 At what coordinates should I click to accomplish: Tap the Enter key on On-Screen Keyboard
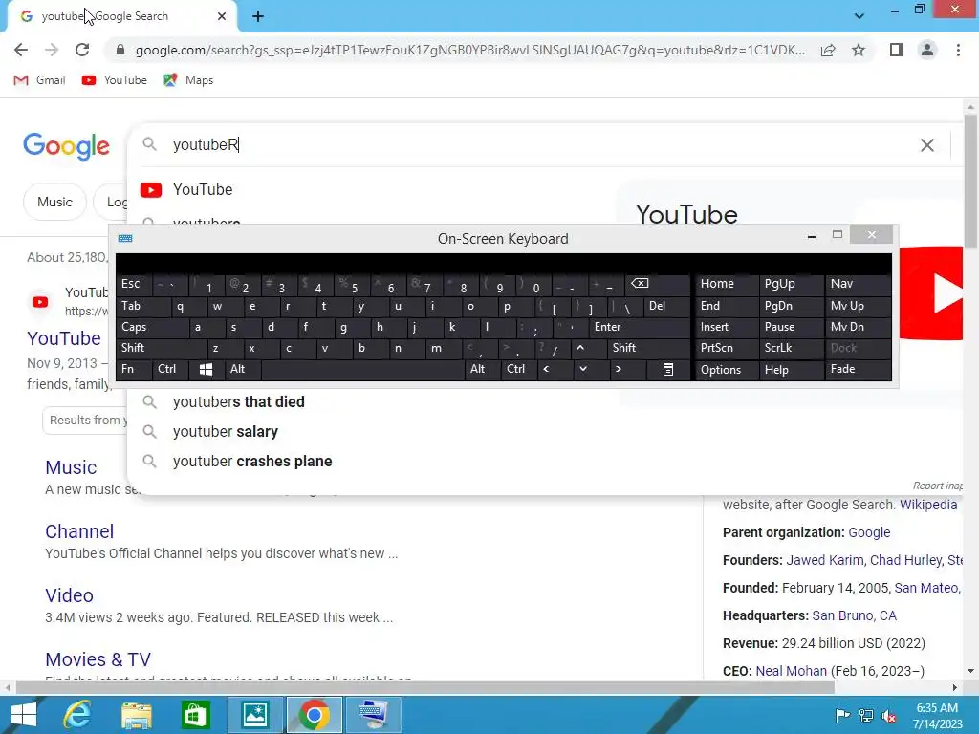[640, 327]
